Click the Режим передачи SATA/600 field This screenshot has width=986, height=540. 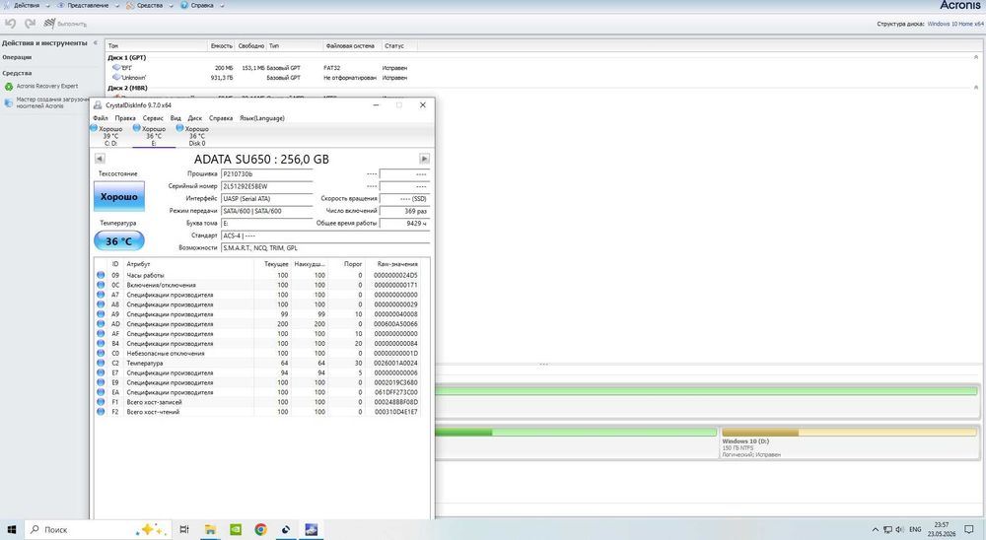click(266, 211)
